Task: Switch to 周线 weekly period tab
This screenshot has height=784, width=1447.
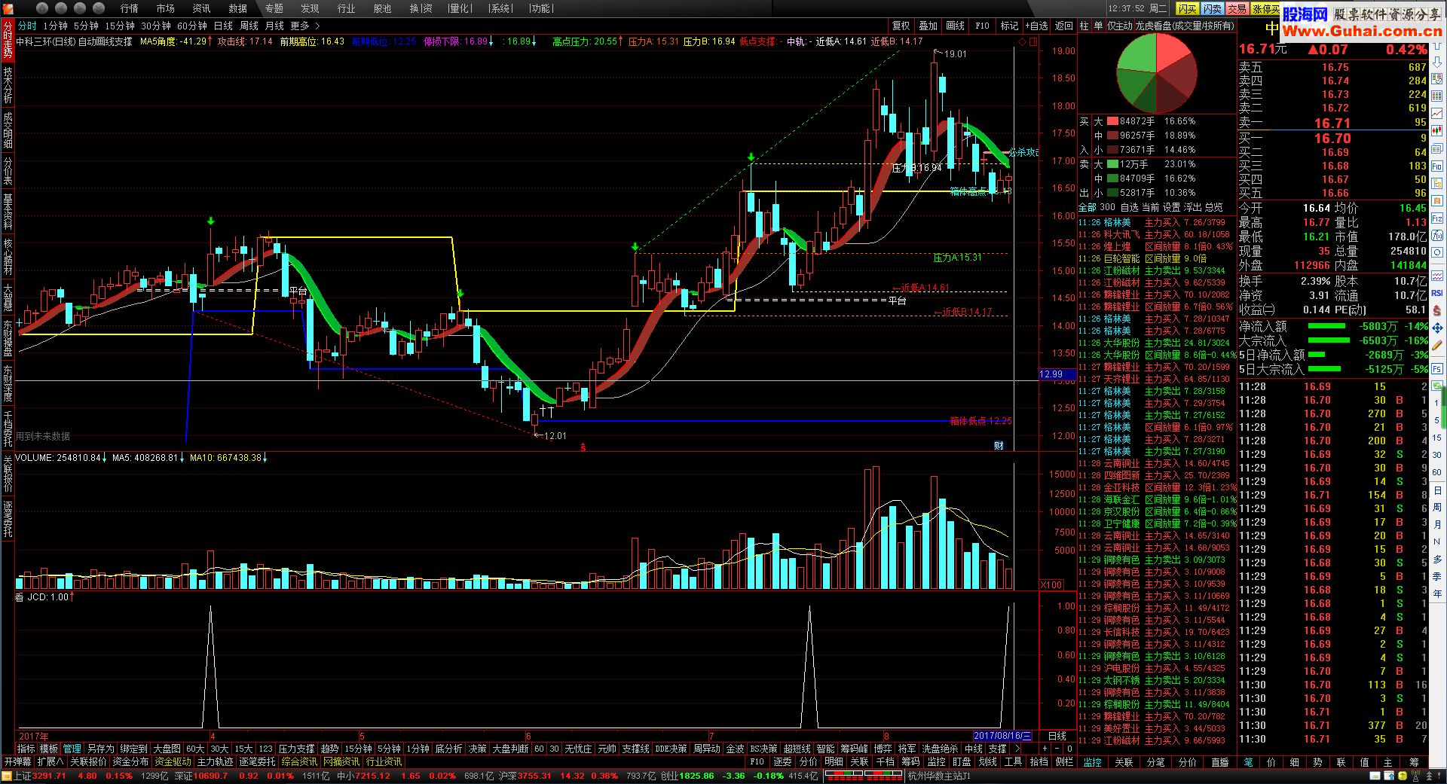Action: pos(249,26)
